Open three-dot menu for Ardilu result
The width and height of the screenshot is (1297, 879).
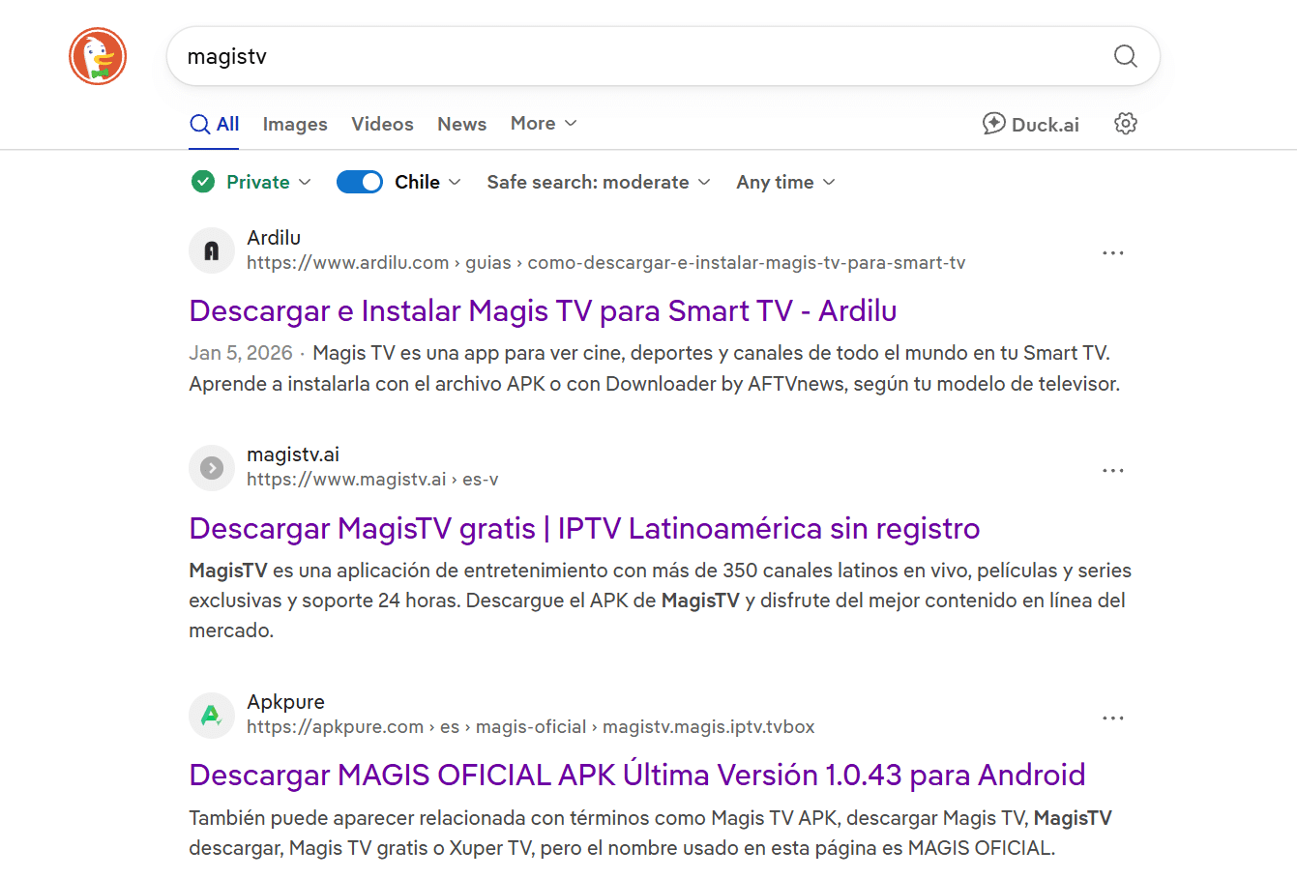coord(1113,252)
